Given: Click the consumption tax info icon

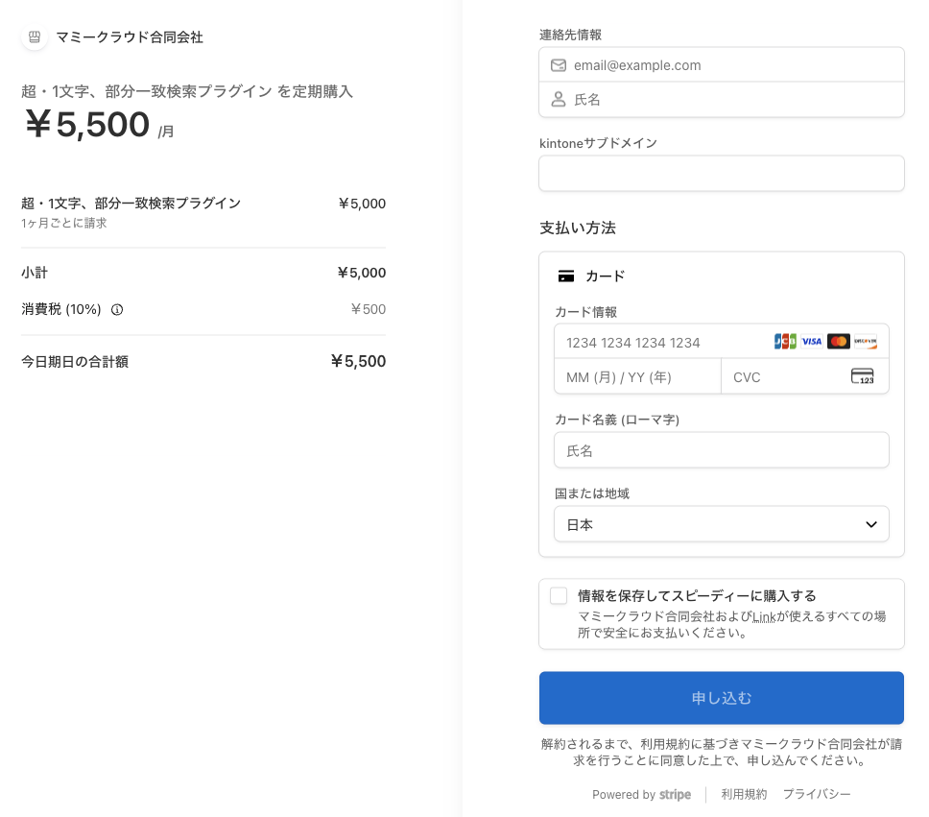Looking at the screenshot, I should click(117, 310).
